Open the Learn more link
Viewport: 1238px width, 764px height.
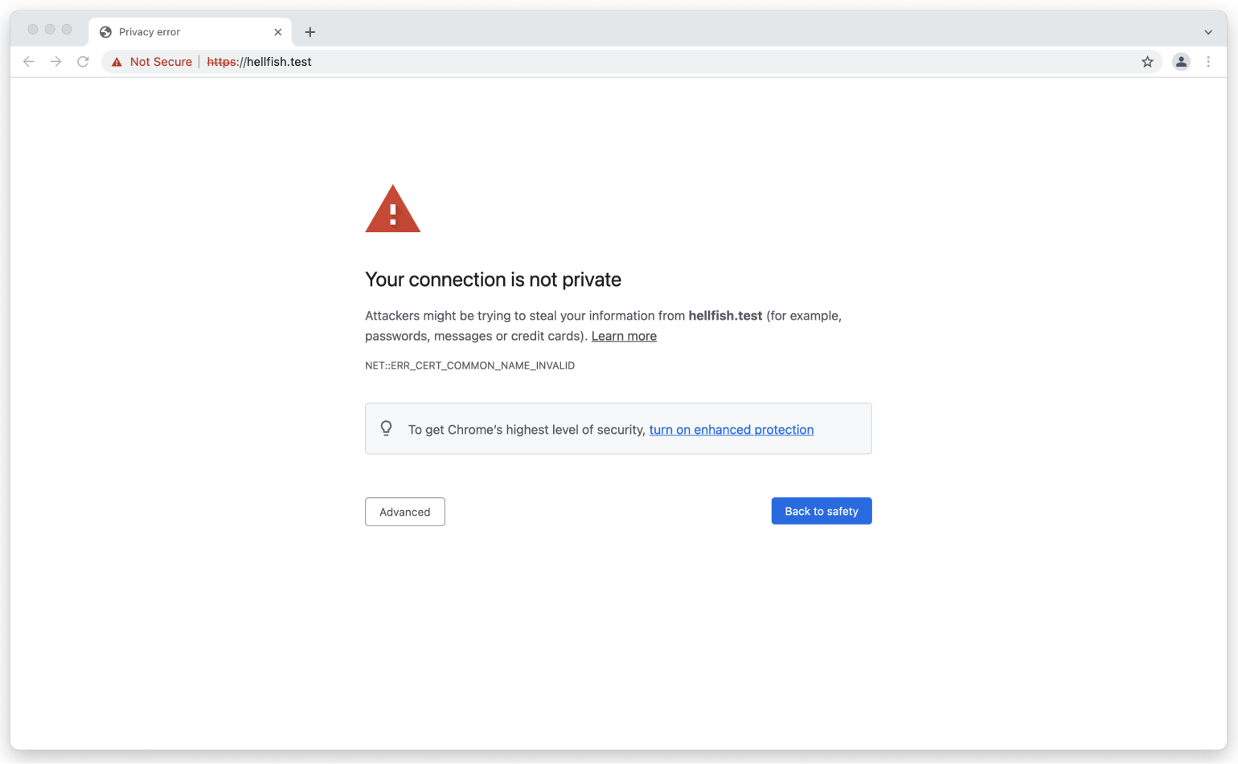624,336
